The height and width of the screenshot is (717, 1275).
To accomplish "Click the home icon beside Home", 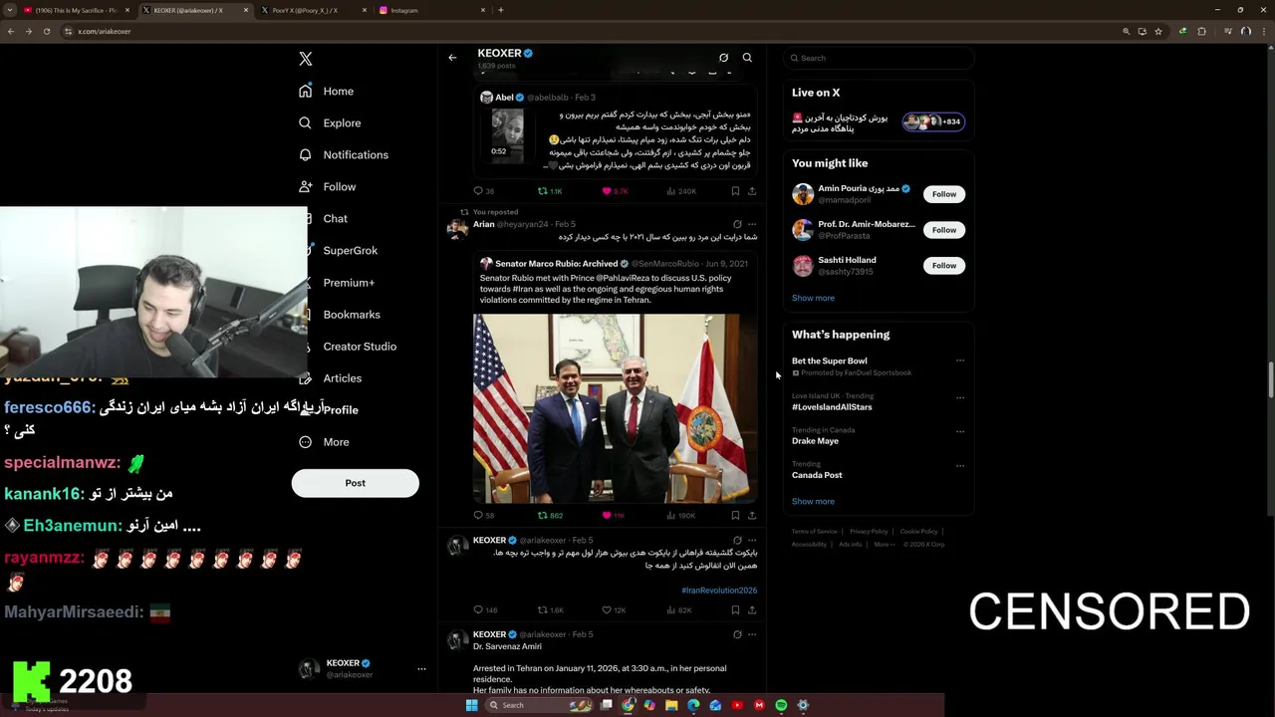I will tap(305, 91).
